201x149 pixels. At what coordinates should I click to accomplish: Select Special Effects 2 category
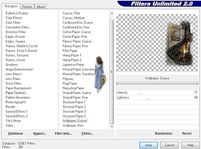click(x=16, y=116)
